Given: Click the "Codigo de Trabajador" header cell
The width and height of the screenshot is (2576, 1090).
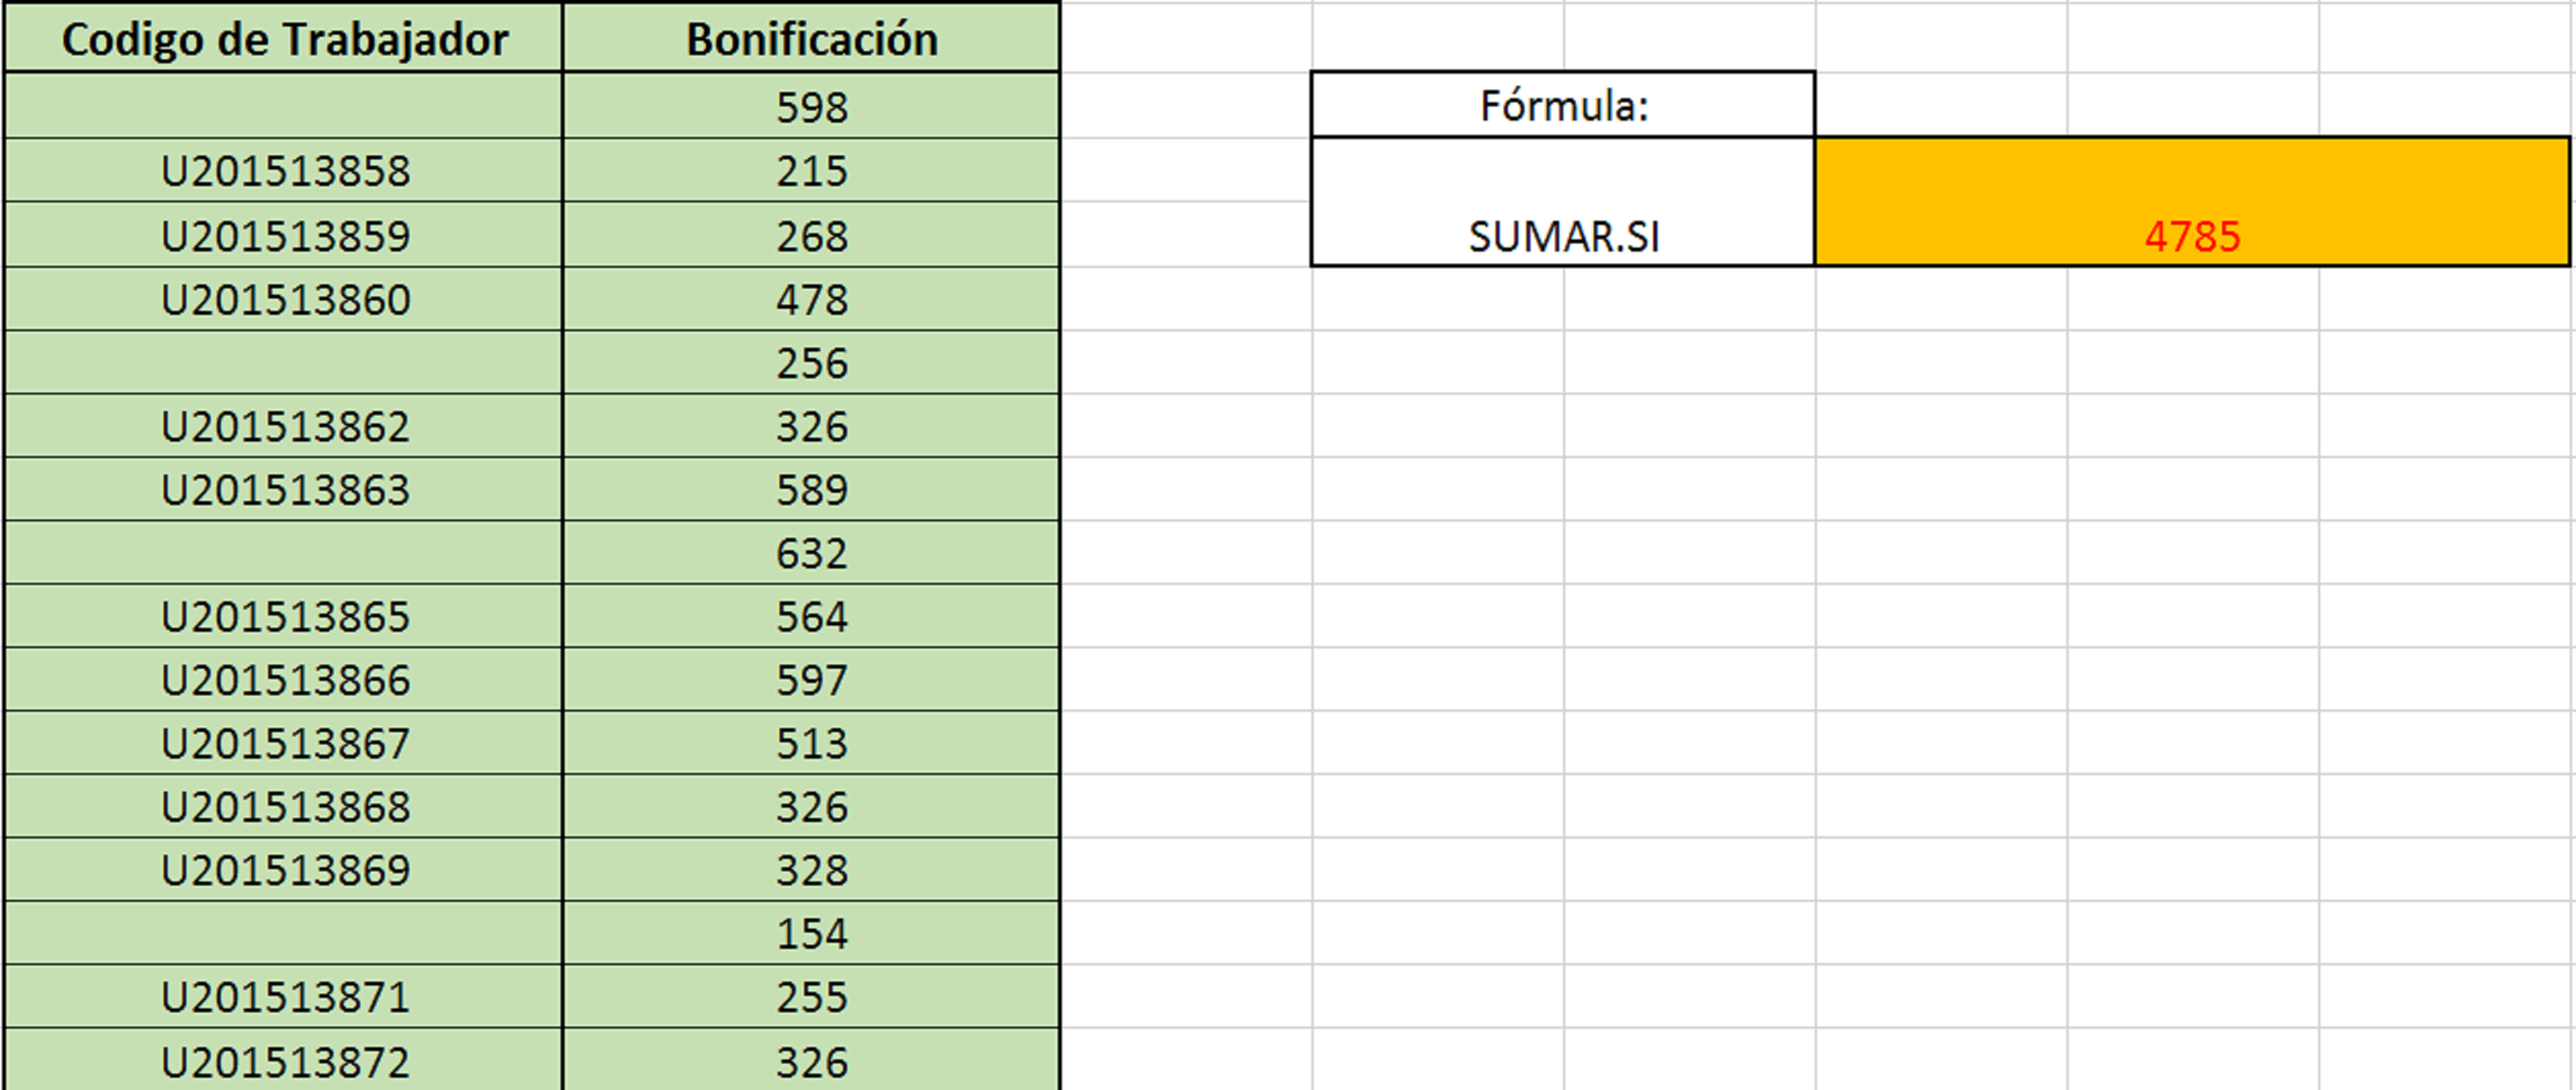Looking at the screenshot, I should (284, 39).
